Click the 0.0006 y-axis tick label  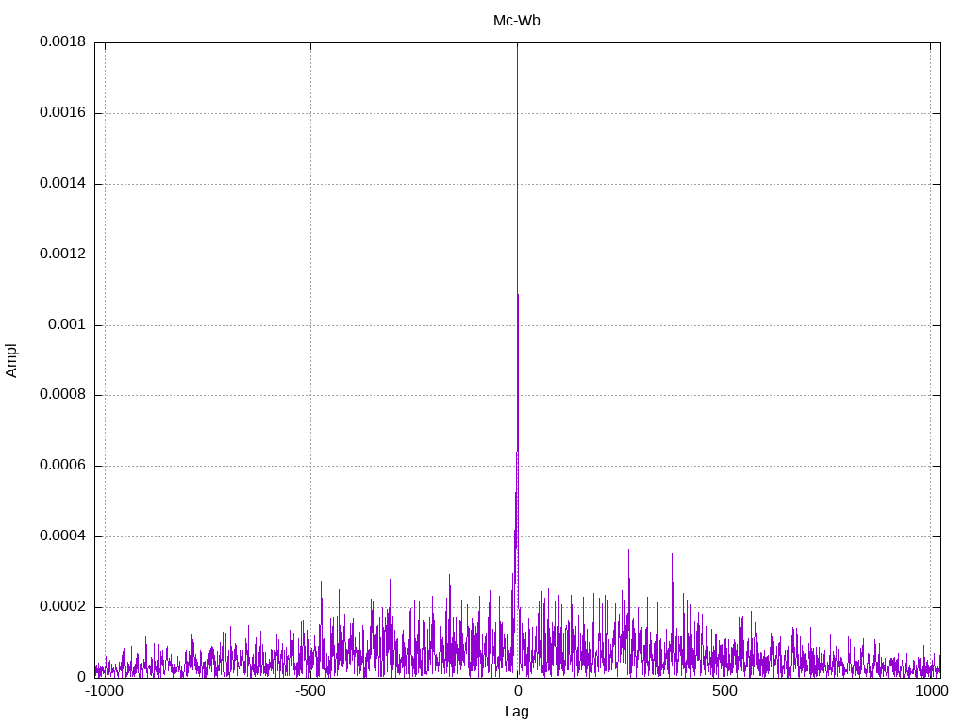click(x=62, y=466)
